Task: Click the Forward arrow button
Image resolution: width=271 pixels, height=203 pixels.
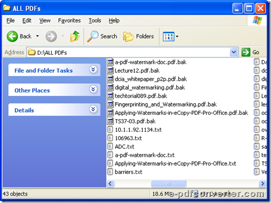Action: click(x=51, y=36)
